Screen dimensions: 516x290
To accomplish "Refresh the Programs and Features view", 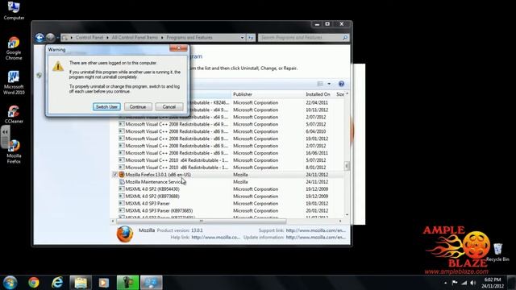I will coord(251,38).
